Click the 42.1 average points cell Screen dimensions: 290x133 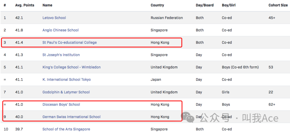(19, 18)
